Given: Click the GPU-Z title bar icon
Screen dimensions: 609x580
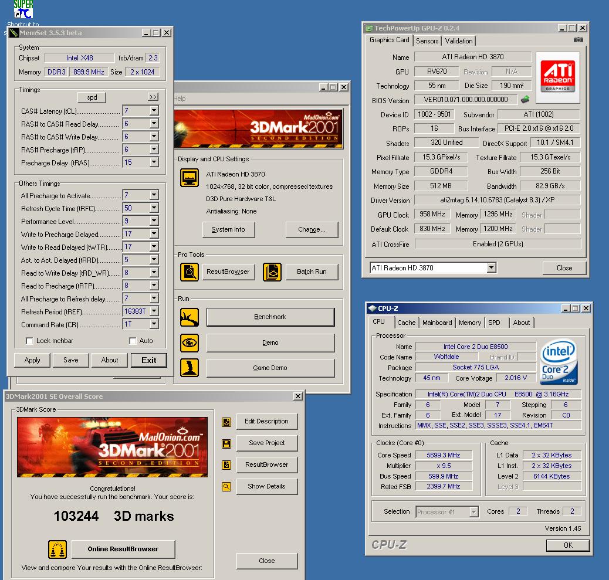Looking at the screenshot, I should (368, 28).
